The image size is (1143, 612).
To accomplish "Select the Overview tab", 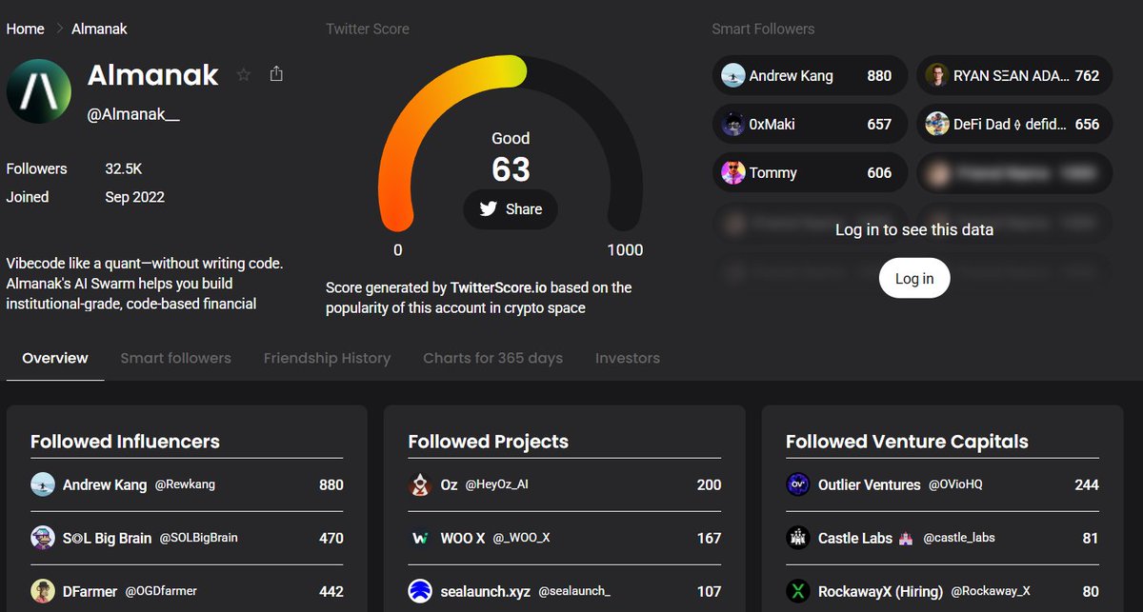I will tap(55, 358).
